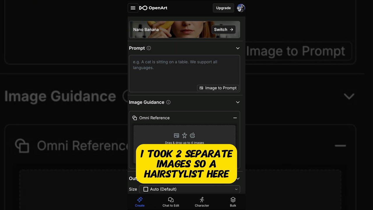Switch to the Bulk tab
373x210 pixels.
233,202
